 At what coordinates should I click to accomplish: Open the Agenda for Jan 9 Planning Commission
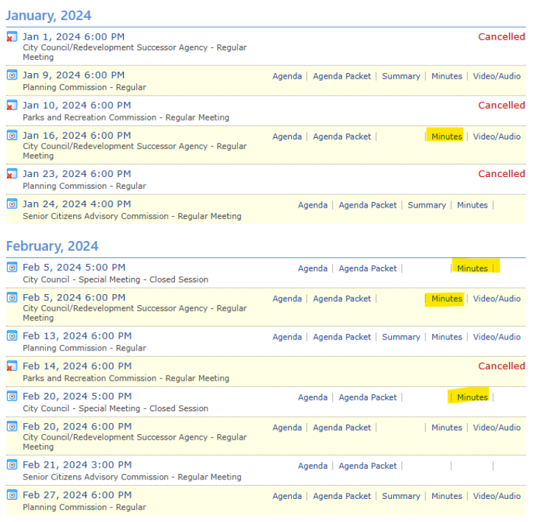coord(287,76)
